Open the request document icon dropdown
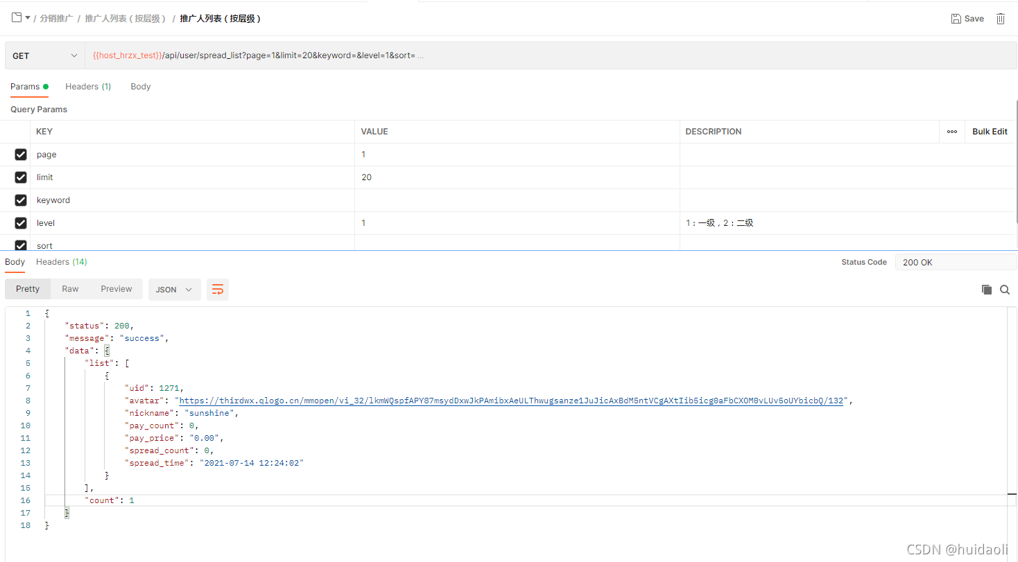 [x=21, y=18]
